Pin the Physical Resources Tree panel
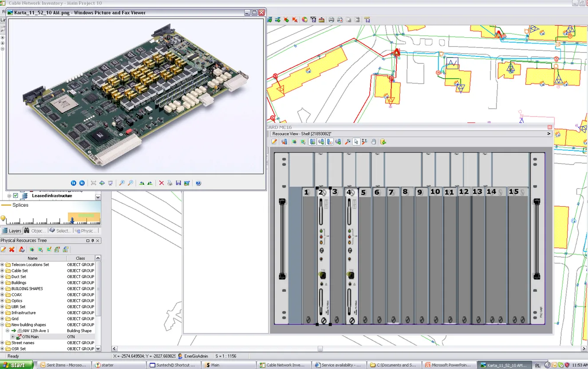Image resolution: width=588 pixels, height=369 pixels. [93, 241]
